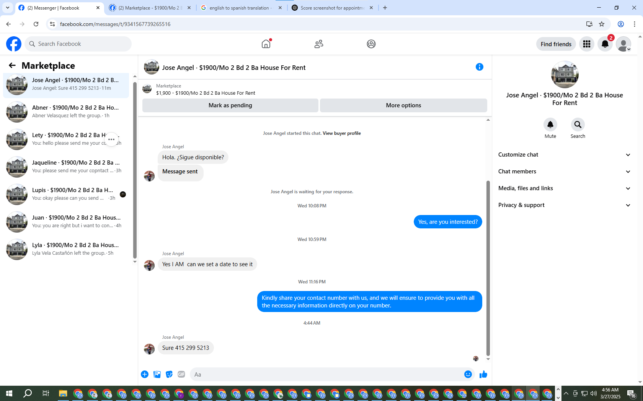Open the Friends icon in top navigation
The height and width of the screenshot is (401, 643).
point(319,44)
